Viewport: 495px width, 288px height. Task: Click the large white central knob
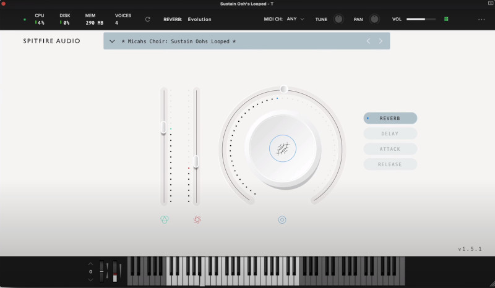click(x=283, y=150)
